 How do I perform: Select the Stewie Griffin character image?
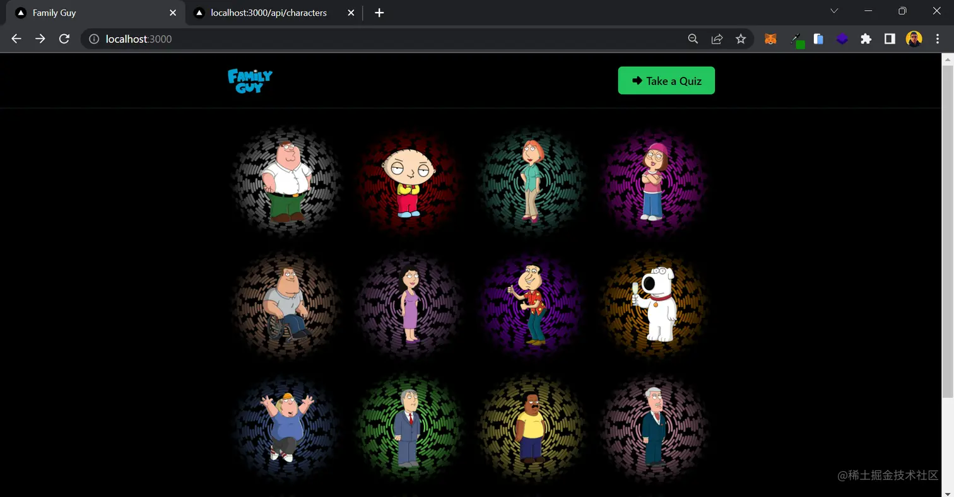[409, 182]
